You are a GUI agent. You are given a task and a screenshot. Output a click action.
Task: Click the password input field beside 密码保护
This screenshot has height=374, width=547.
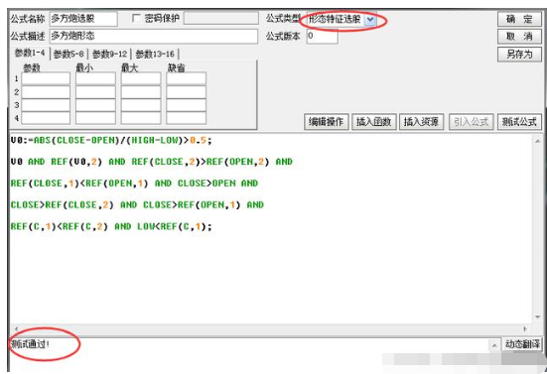click(221, 18)
